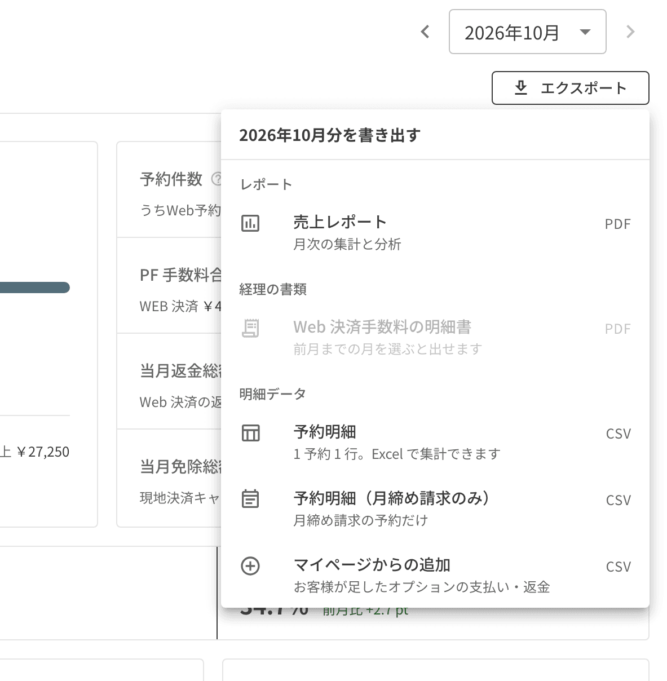
Task: Click the 現地決済キャ subtext under 当月免除総額
Action: (x=180, y=498)
